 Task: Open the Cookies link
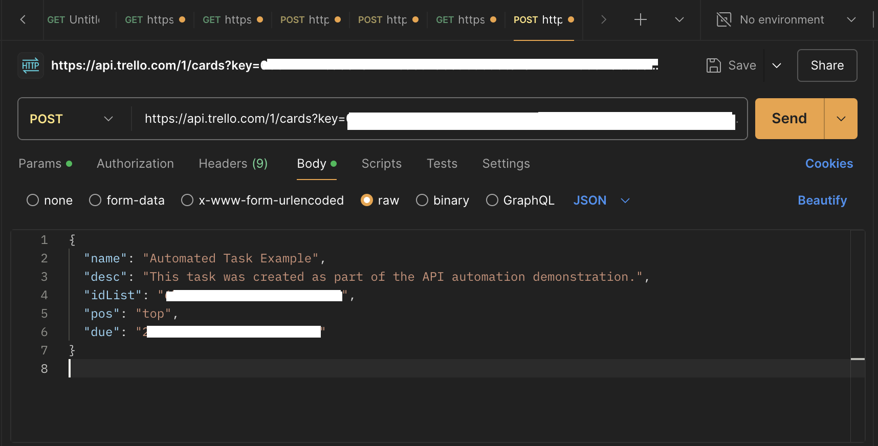829,164
